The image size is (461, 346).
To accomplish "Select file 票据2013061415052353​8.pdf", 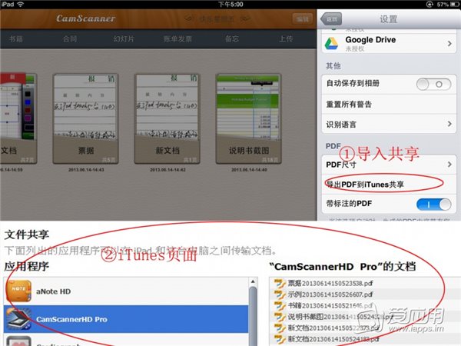I will coord(330,283).
